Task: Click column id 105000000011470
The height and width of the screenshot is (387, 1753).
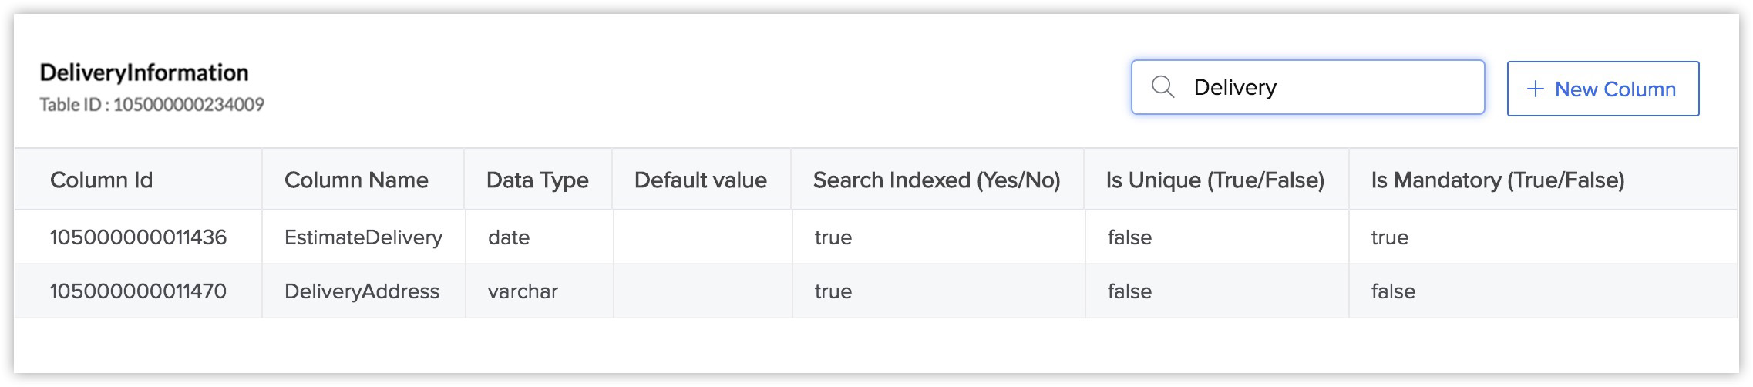Action: (x=138, y=291)
